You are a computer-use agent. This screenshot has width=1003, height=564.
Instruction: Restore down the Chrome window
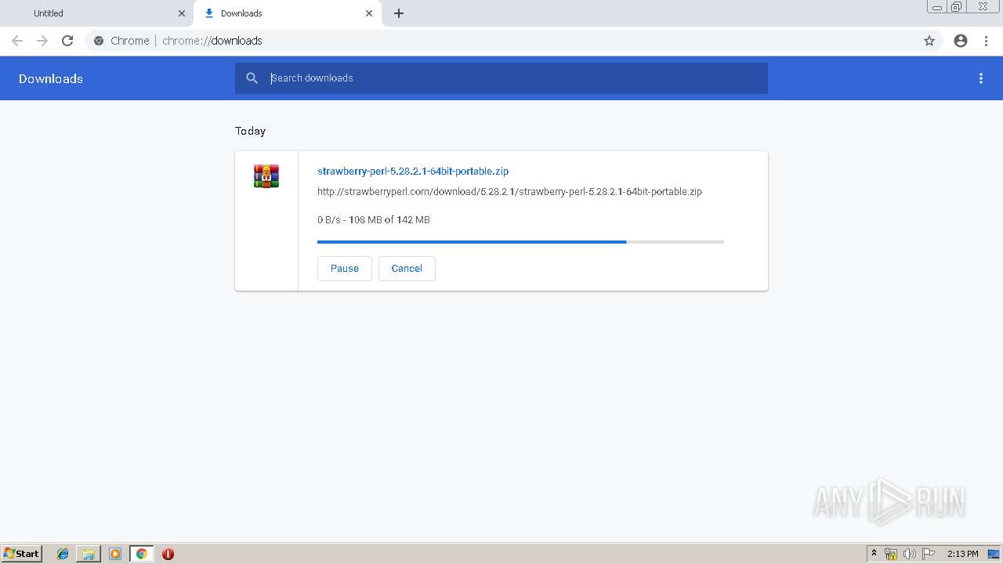pyautogui.click(x=957, y=7)
